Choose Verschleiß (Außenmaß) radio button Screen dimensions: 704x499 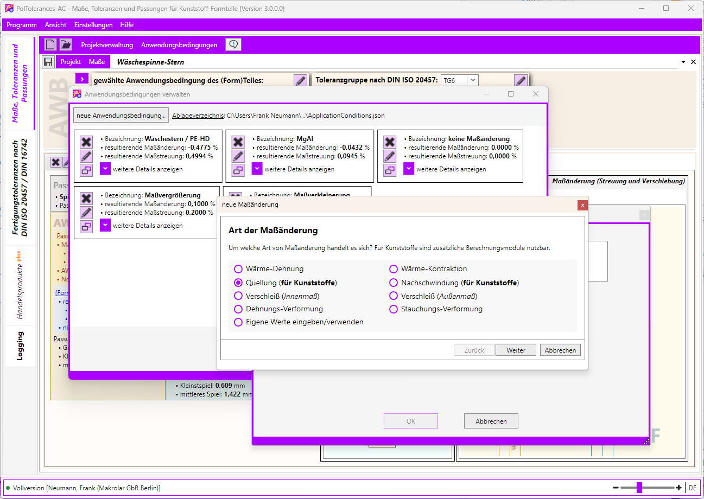tap(433, 296)
